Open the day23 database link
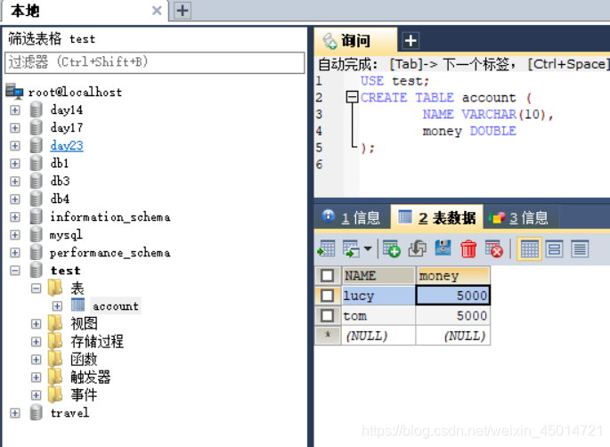The image size is (610, 447). point(67,145)
